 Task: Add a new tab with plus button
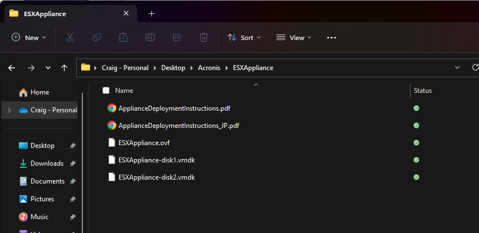(x=151, y=14)
